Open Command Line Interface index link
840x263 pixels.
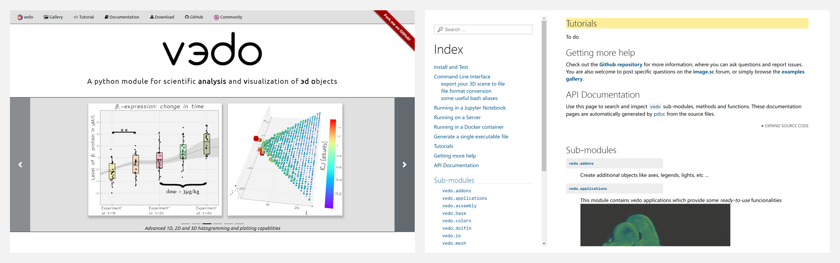[x=462, y=77]
